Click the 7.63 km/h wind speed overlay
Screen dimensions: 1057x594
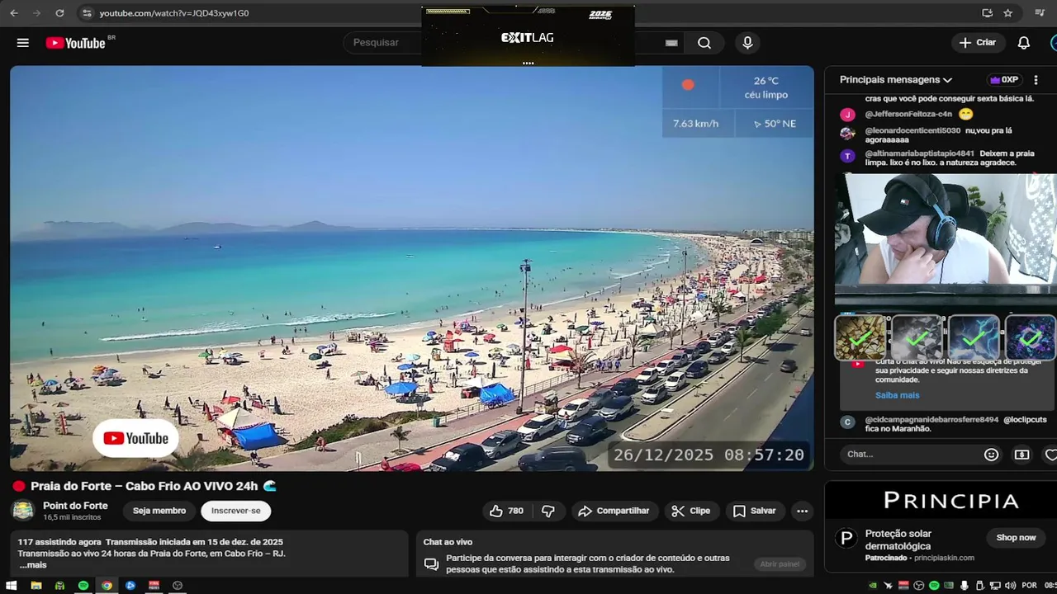click(x=695, y=124)
